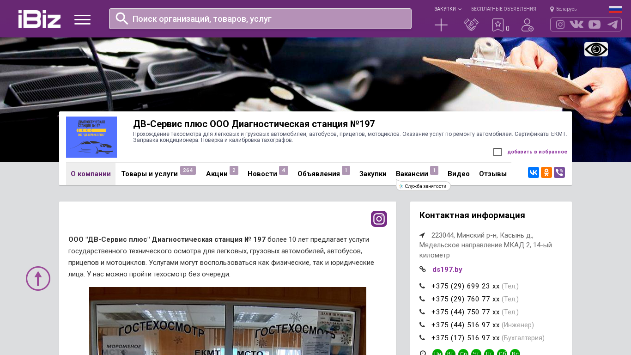Click the scroll-to-top arrow circle

38,278
